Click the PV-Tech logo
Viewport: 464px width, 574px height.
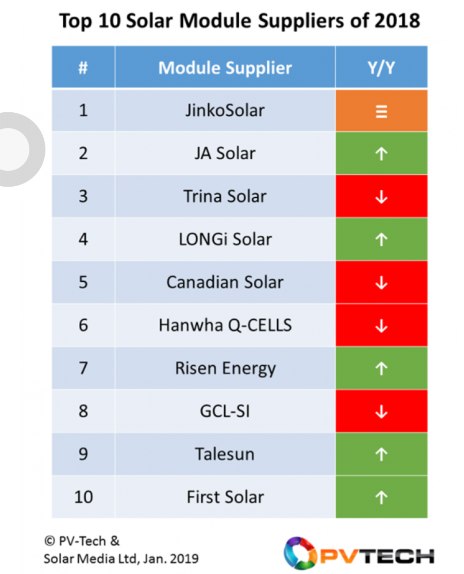[x=359, y=553]
